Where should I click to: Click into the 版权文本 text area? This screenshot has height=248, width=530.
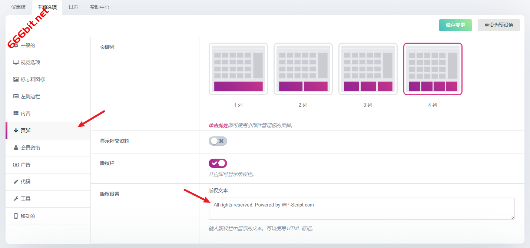pos(361,209)
